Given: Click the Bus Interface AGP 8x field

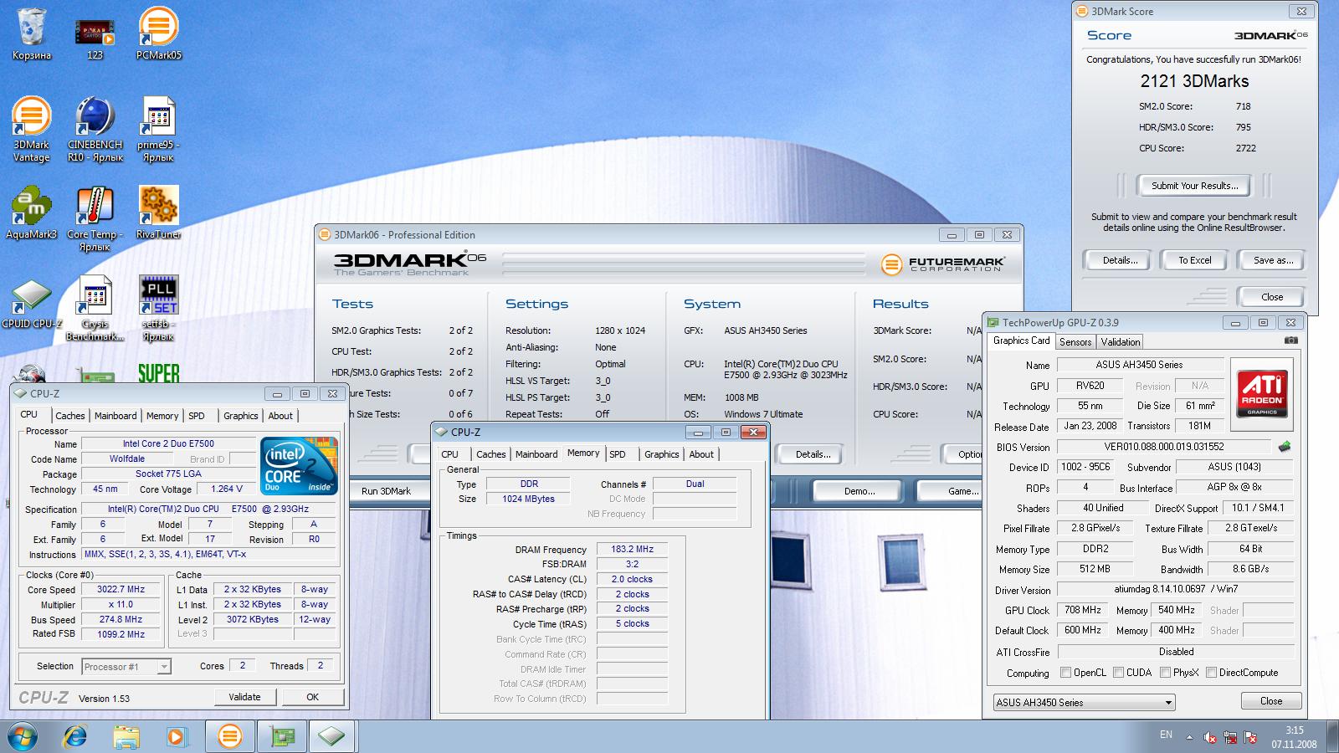Looking at the screenshot, I should tap(1234, 487).
